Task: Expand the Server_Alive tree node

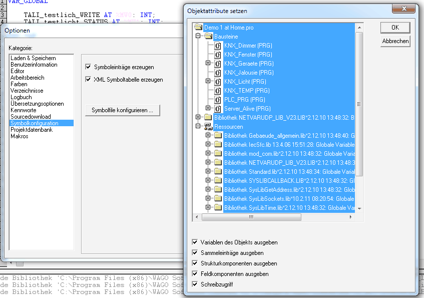Action: [x=208, y=109]
